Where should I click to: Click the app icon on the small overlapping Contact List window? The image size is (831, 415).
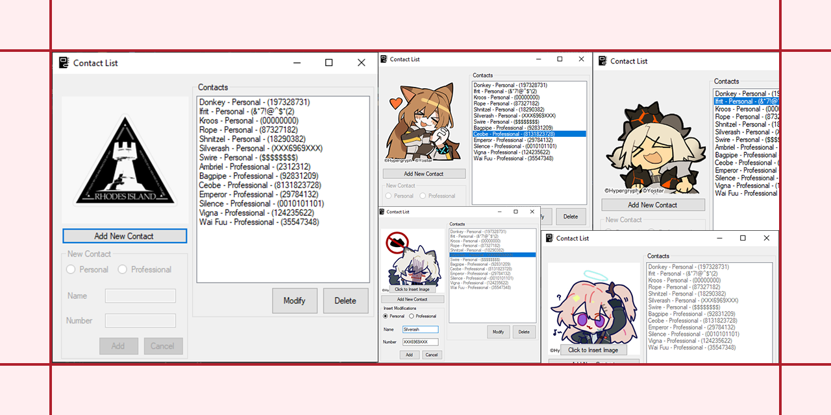click(383, 211)
